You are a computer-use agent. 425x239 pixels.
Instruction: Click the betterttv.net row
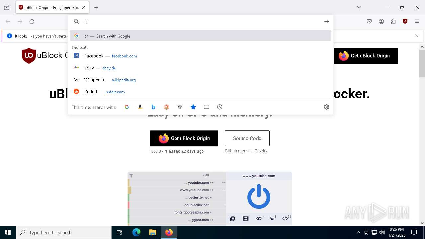point(177,198)
